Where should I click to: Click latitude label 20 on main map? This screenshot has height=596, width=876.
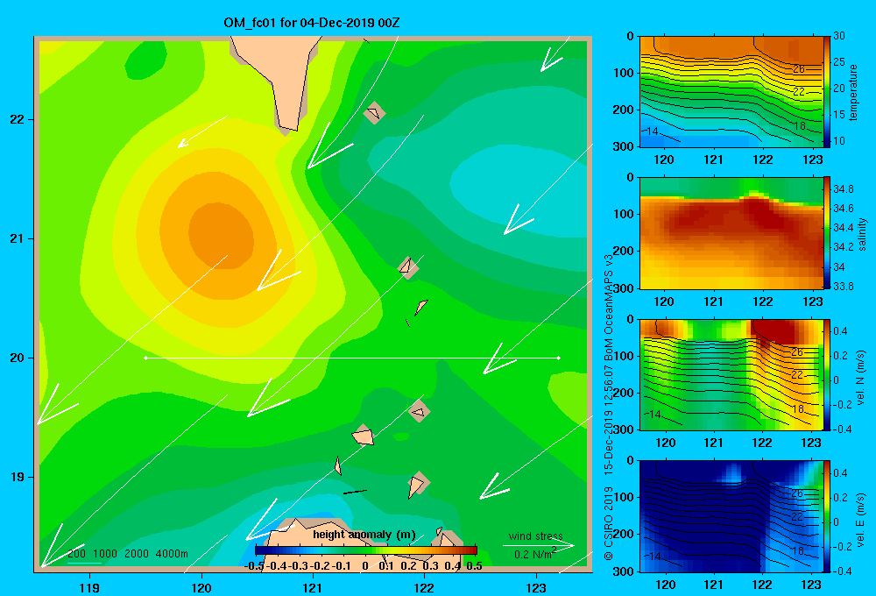(x=18, y=358)
